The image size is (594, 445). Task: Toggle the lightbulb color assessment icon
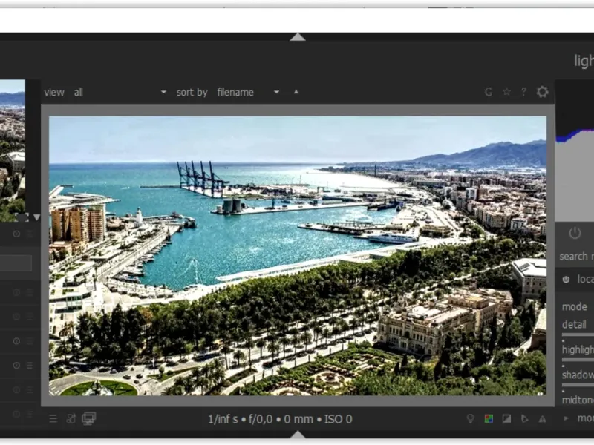470,418
